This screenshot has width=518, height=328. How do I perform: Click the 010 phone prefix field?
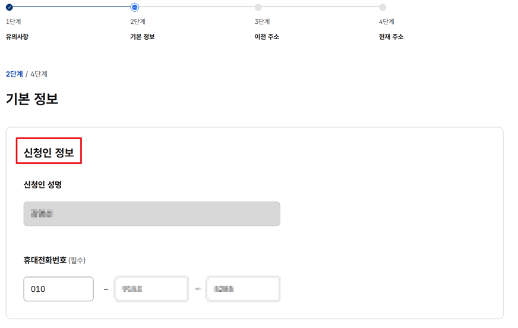click(58, 289)
